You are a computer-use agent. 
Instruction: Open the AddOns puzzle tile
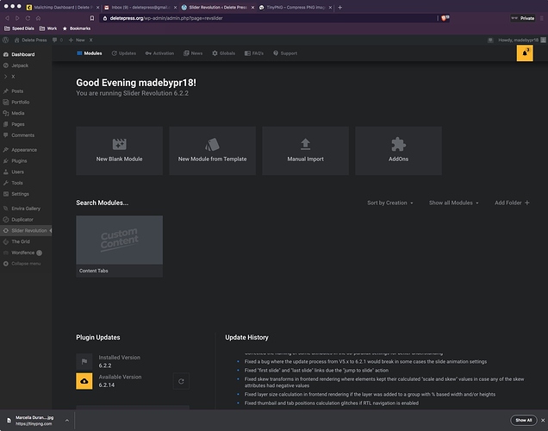click(398, 150)
